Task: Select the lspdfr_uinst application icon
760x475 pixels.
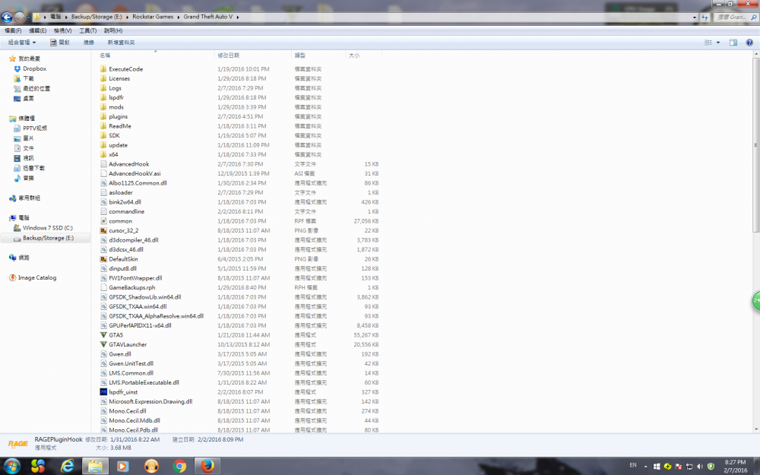Action: pos(103,392)
